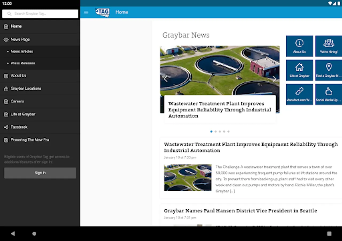Open About Us in the sidebar
The width and height of the screenshot is (342, 241).
tap(40, 76)
